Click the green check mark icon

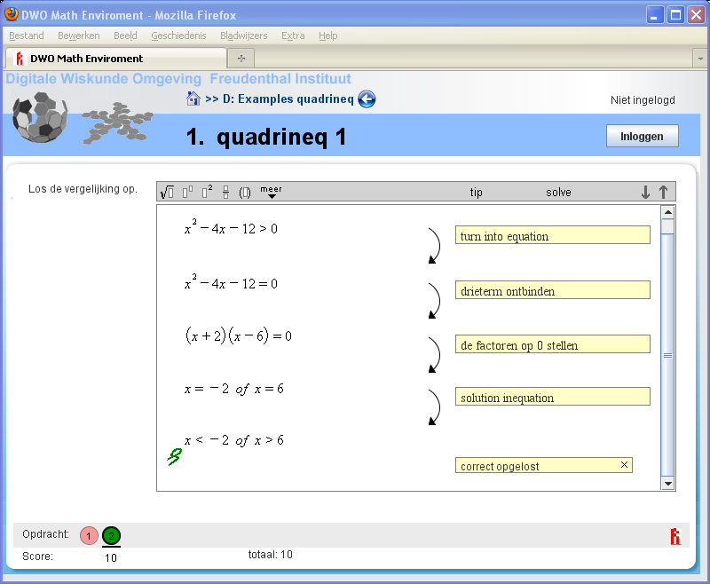pos(174,456)
